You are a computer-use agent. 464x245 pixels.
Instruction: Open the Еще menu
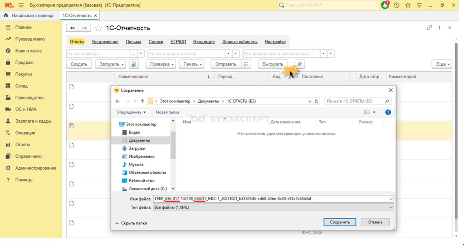442,64
